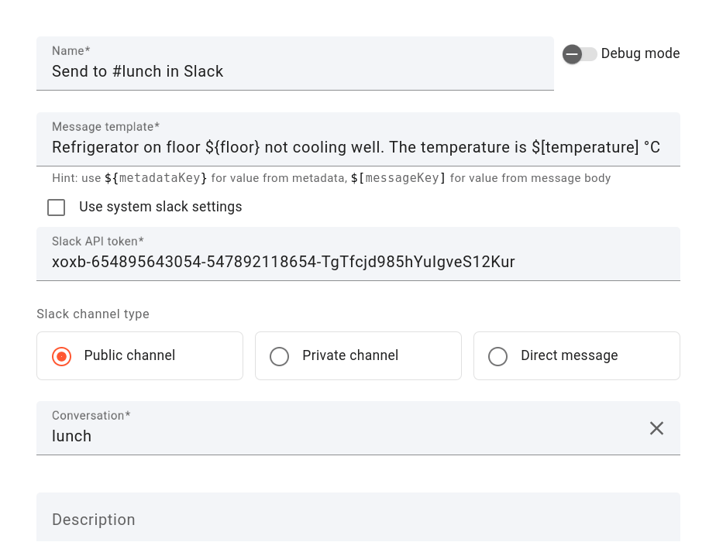Click the 'Use system slack settings' label
This screenshot has width=716, height=549.
coord(160,208)
